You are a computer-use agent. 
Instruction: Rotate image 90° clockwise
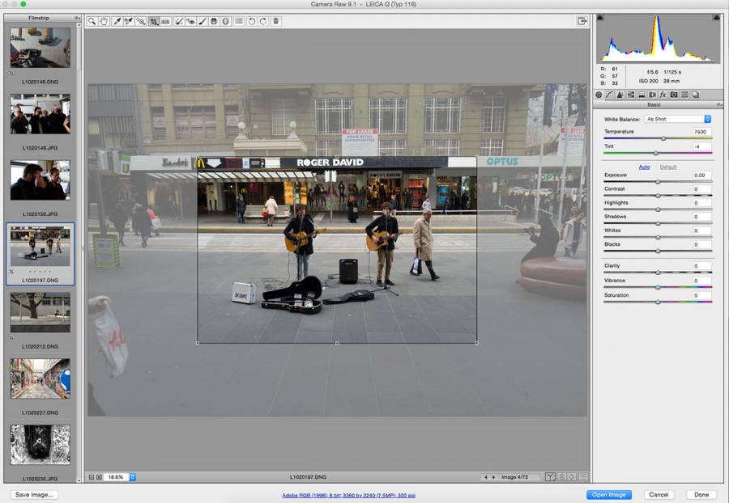click(263, 21)
